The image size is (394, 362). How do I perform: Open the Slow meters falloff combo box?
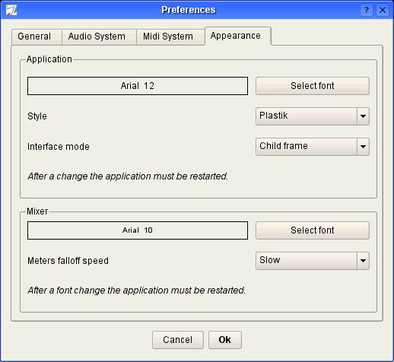pyautogui.click(x=313, y=261)
